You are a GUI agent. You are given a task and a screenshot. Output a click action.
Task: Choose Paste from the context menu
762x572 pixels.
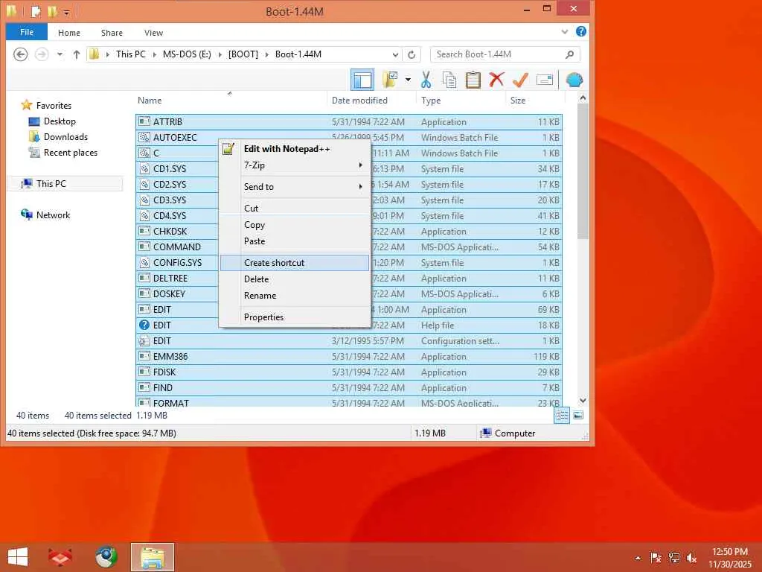point(295,241)
